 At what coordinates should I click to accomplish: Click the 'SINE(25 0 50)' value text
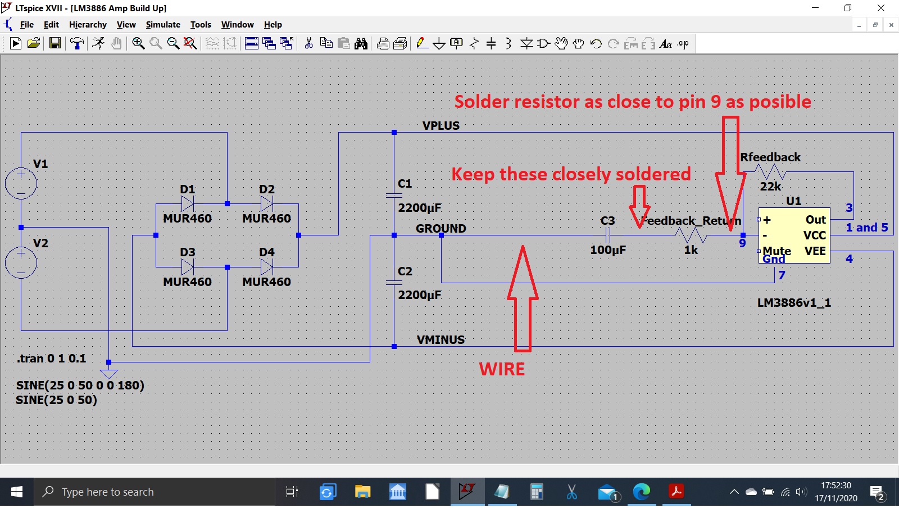pos(56,400)
